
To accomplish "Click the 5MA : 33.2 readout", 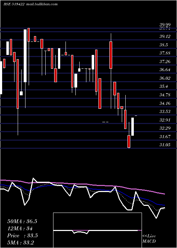I will 21,243.
